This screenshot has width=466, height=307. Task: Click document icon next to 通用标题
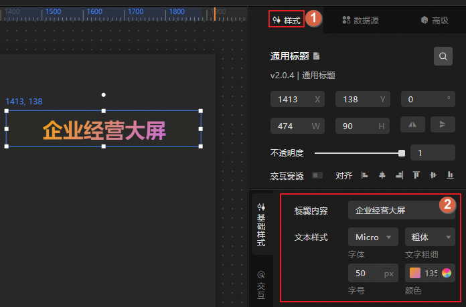point(317,56)
